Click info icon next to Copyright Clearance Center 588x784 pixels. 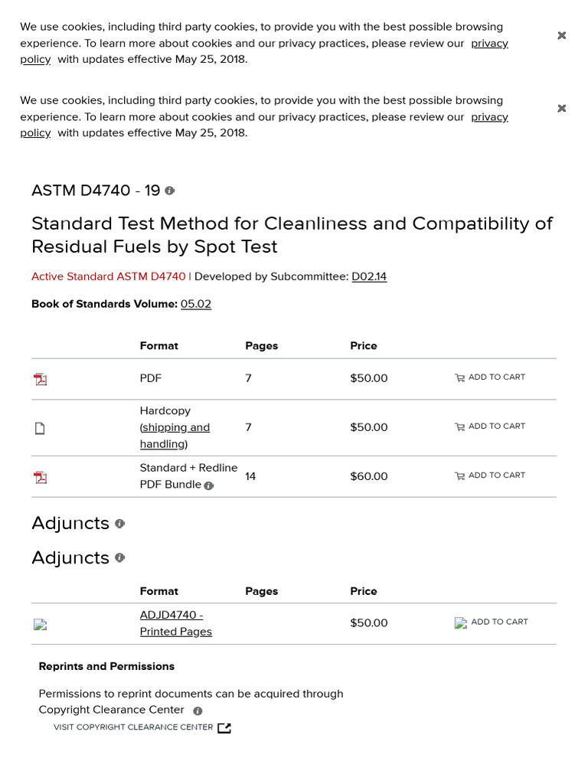point(198,711)
